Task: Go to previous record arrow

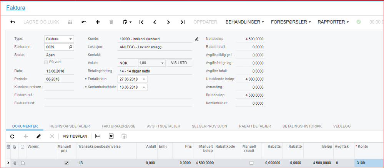Action: coord(155,22)
